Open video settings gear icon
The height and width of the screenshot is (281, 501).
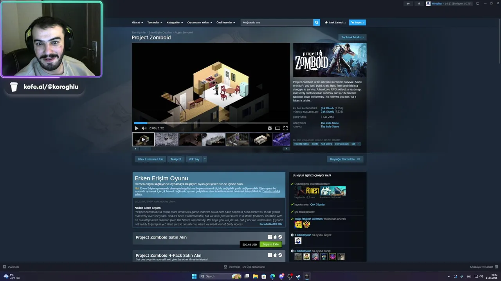[x=270, y=128]
